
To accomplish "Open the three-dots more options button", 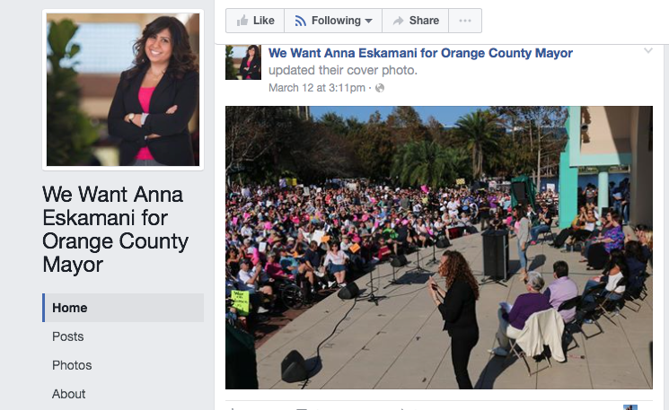I will [465, 21].
